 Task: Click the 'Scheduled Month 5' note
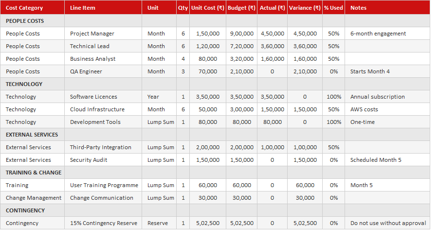pyautogui.click(x=376, y=160)
